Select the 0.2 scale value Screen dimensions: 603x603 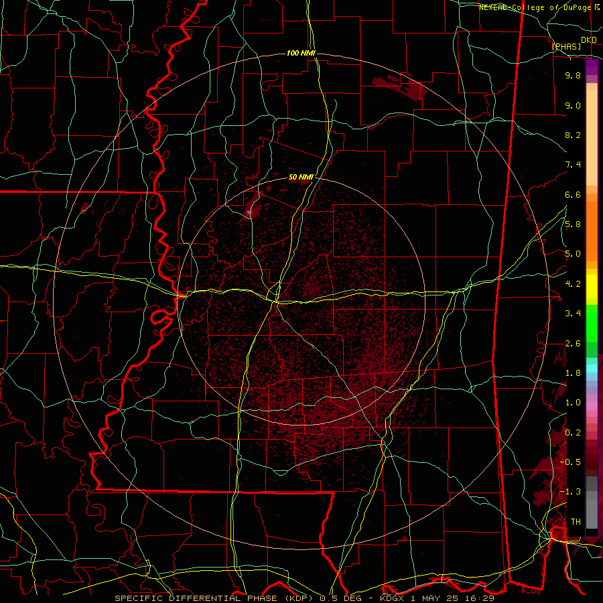pyautogui.click(x=573, y=433)
